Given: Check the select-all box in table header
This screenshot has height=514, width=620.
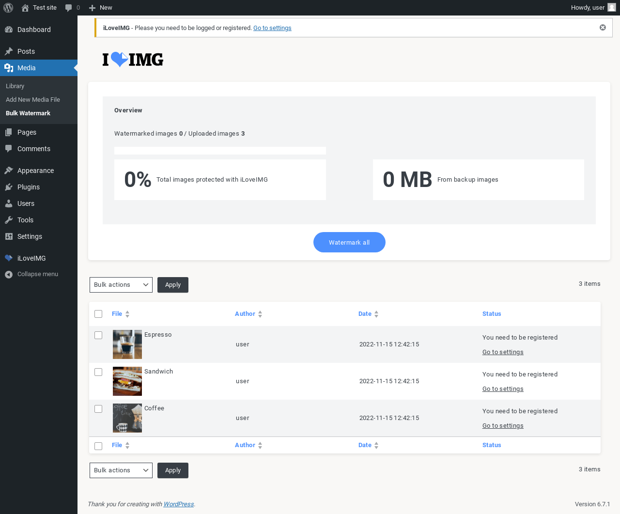Looking at the screenshot, I should (x=98, y=314).
